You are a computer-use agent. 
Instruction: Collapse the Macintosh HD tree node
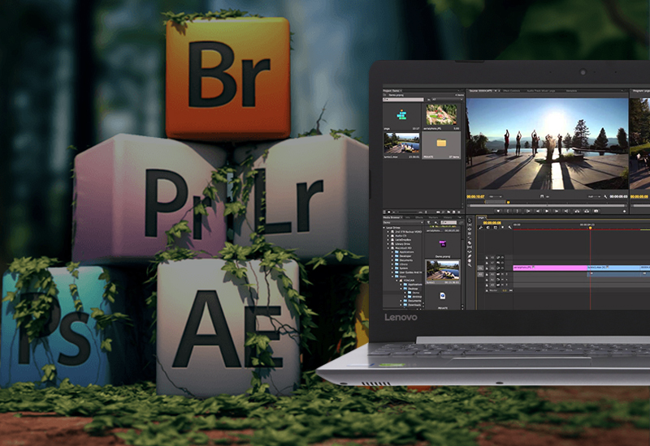click(x=388, y=248)
